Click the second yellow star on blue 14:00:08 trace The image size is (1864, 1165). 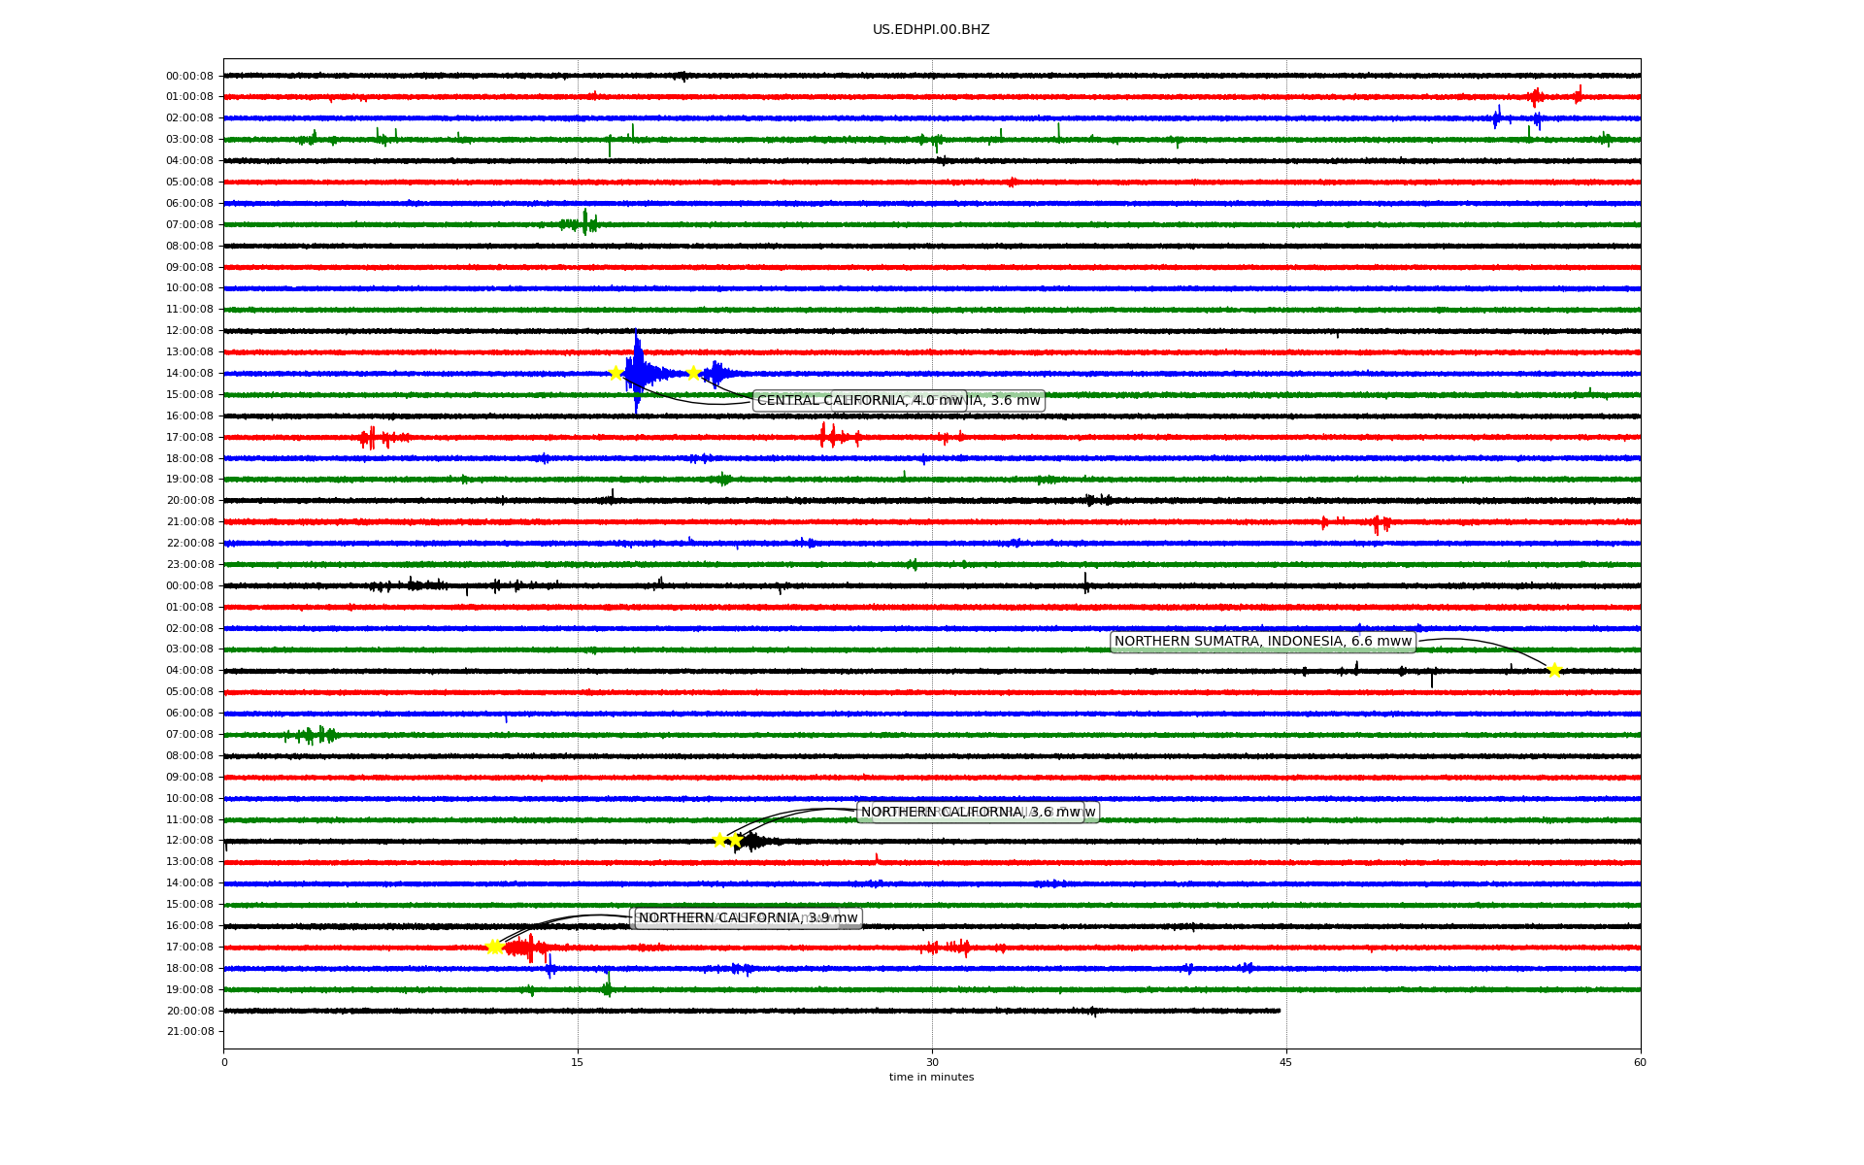click(x=693, y=373)
